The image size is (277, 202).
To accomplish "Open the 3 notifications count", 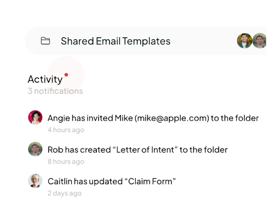I will (x=55, y=91).
